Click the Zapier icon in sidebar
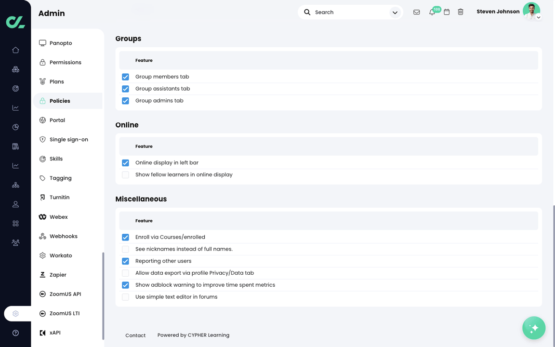 coord(42,275)
